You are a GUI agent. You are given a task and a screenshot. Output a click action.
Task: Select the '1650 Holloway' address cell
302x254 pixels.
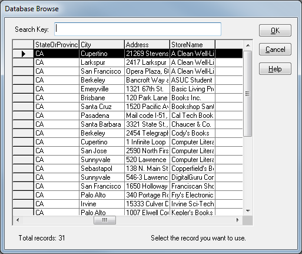147,186
